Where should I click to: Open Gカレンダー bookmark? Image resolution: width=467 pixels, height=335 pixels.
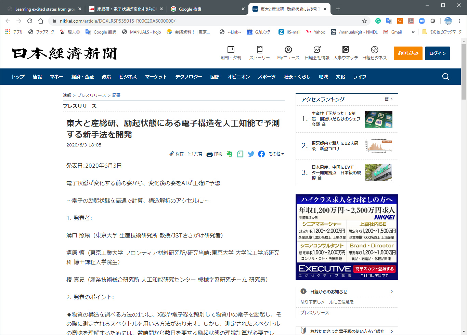pyautogui.click(x=260, y=32)
